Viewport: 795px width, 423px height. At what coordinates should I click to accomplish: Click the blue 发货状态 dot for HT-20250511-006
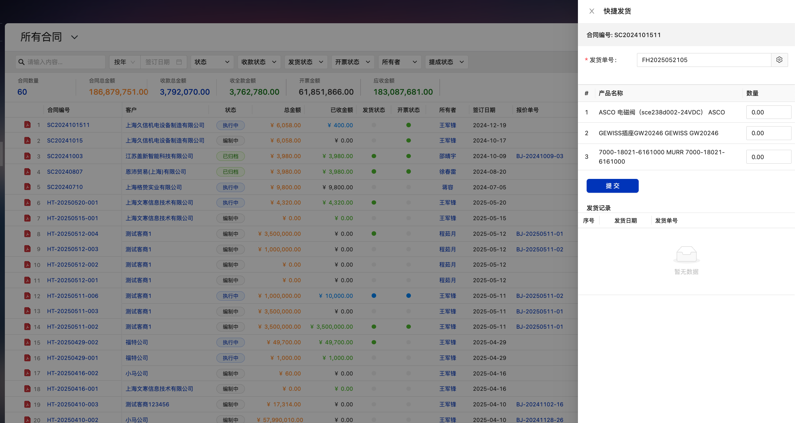pyautogui.click(x=374, y=296)
